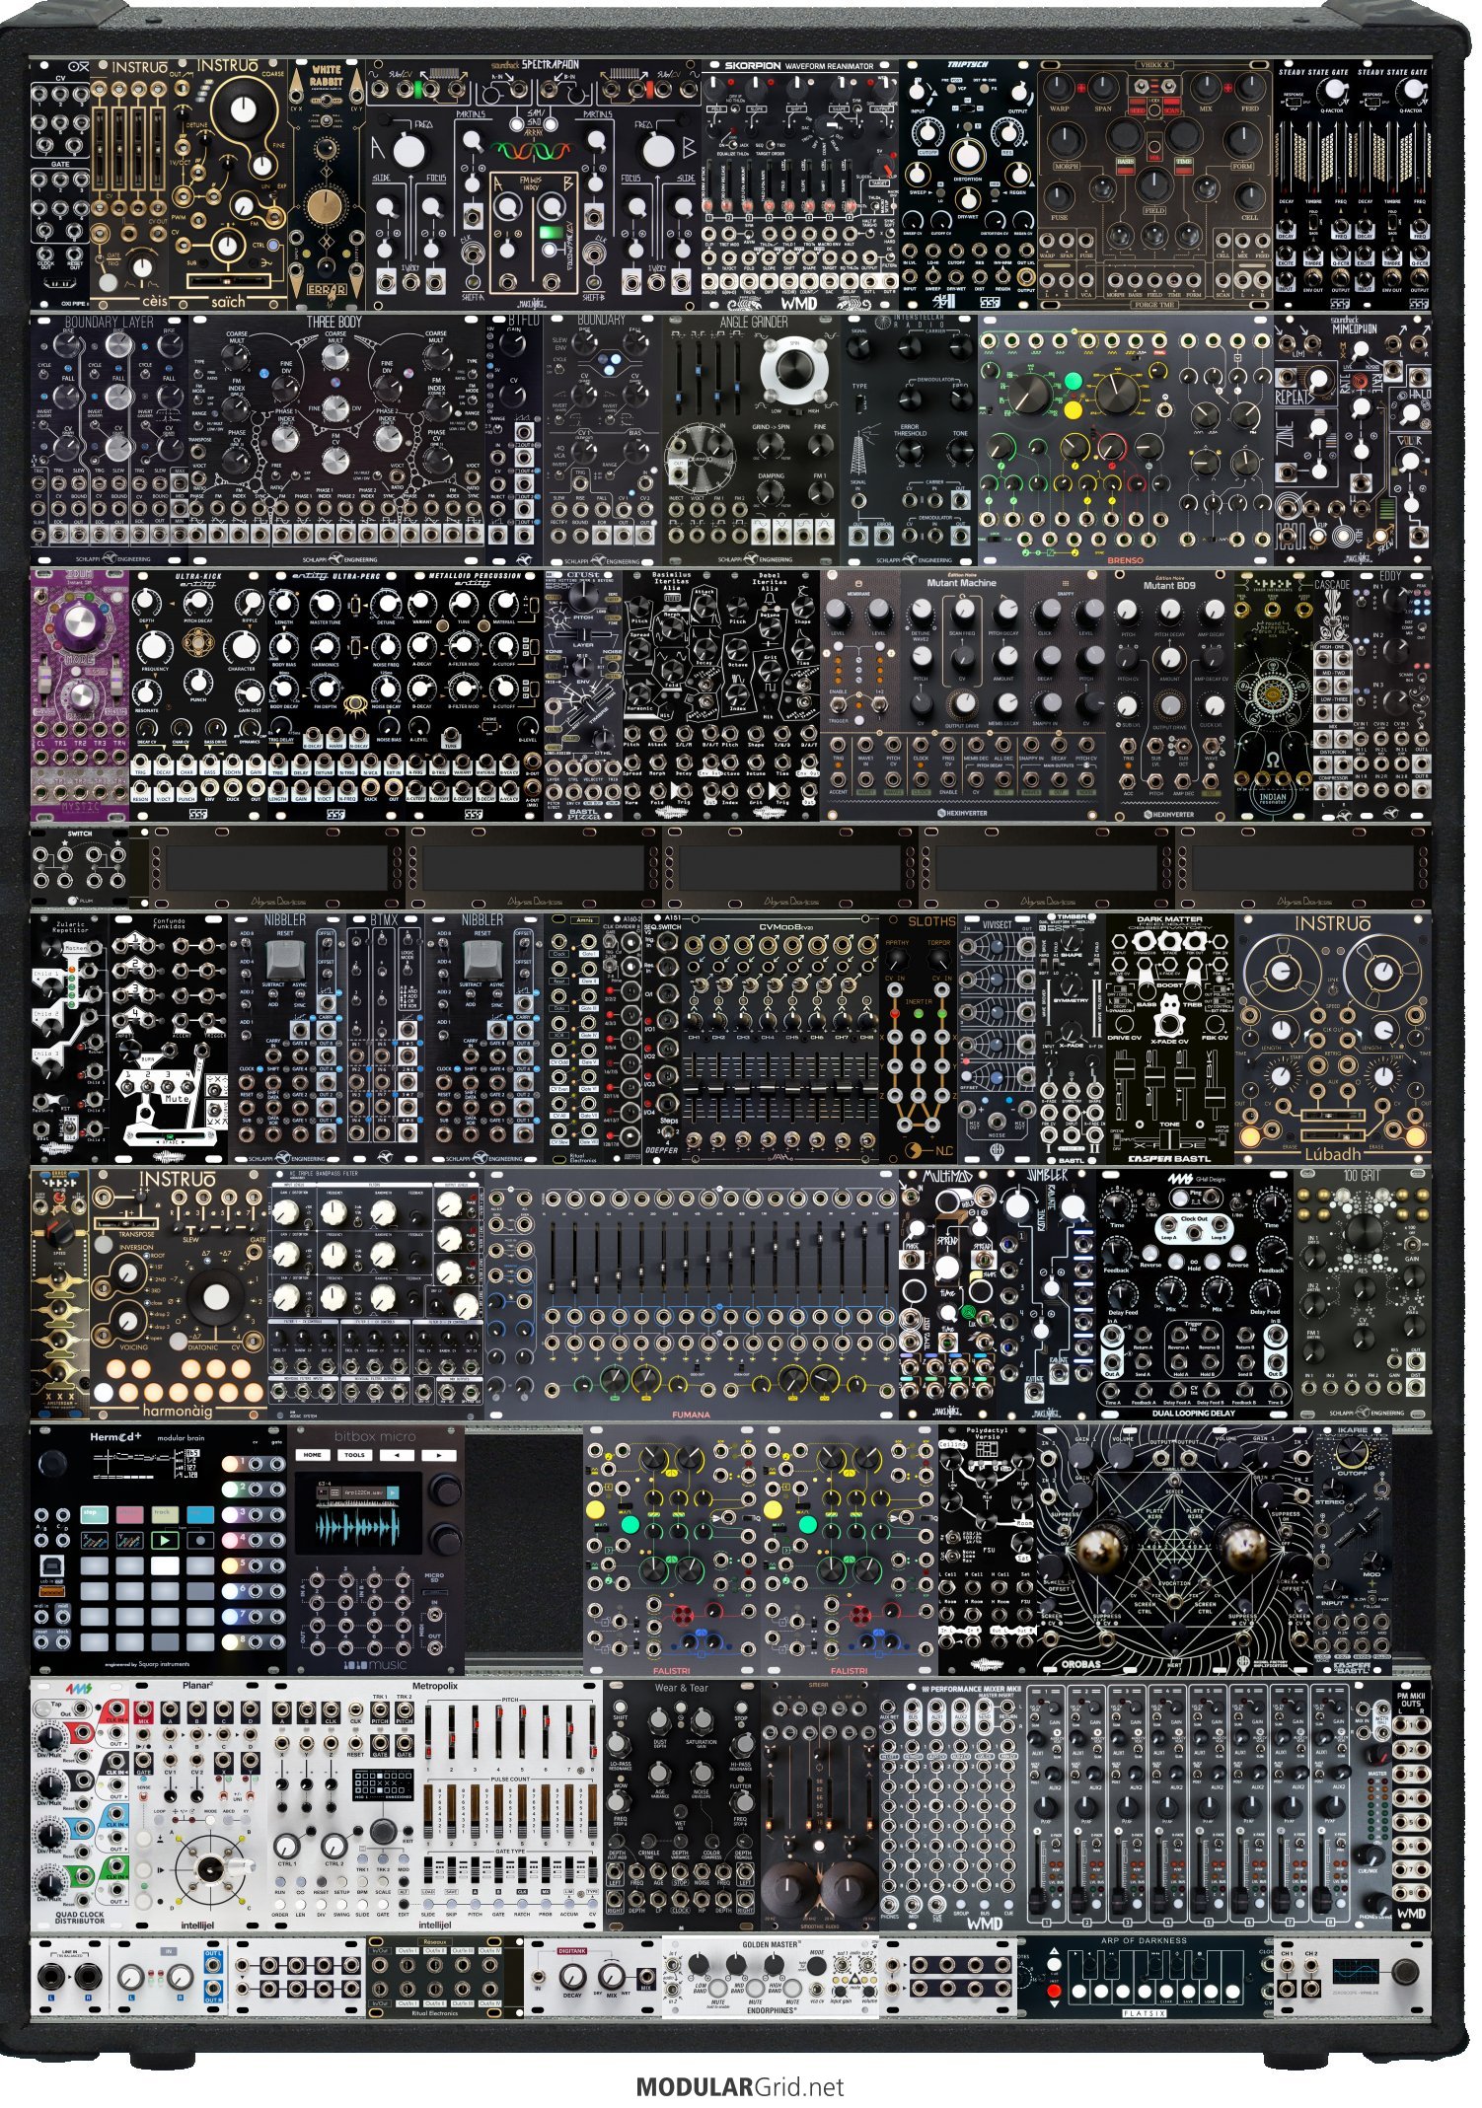Select the Debel Iteritas Alia module

[771, 695]
